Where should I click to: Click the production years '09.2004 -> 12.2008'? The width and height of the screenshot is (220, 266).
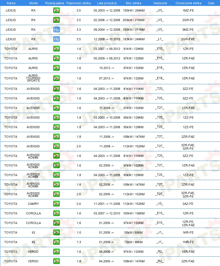pyautogui.click(x=107, y=30)
